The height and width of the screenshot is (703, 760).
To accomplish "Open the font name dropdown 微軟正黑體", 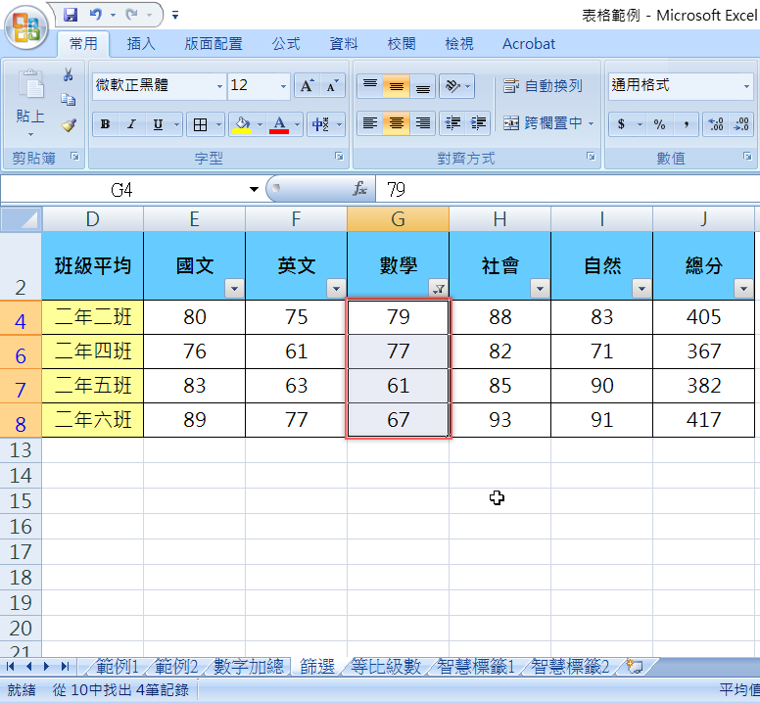I will coord(219,86).
